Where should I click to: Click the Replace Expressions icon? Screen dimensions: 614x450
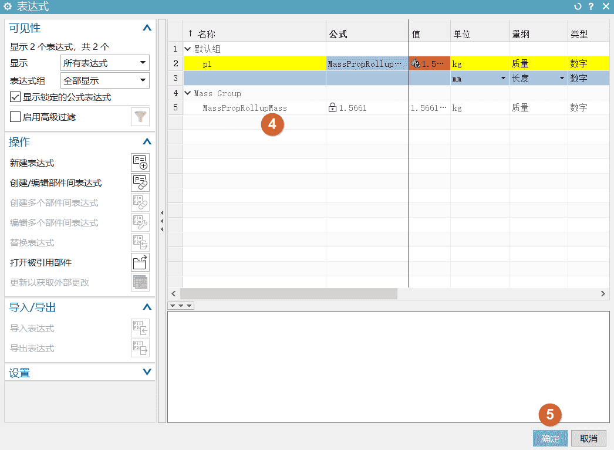140,243
